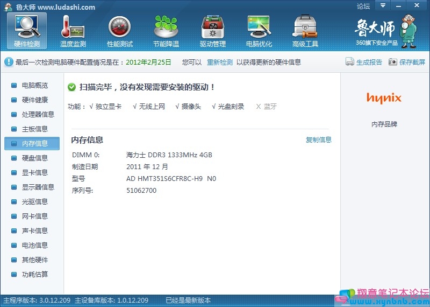The width and height of the screenshot is (430, 307).
Task: Click the model AD HMT351S6CFR8C-H9 N0
Action: point(171,179)
